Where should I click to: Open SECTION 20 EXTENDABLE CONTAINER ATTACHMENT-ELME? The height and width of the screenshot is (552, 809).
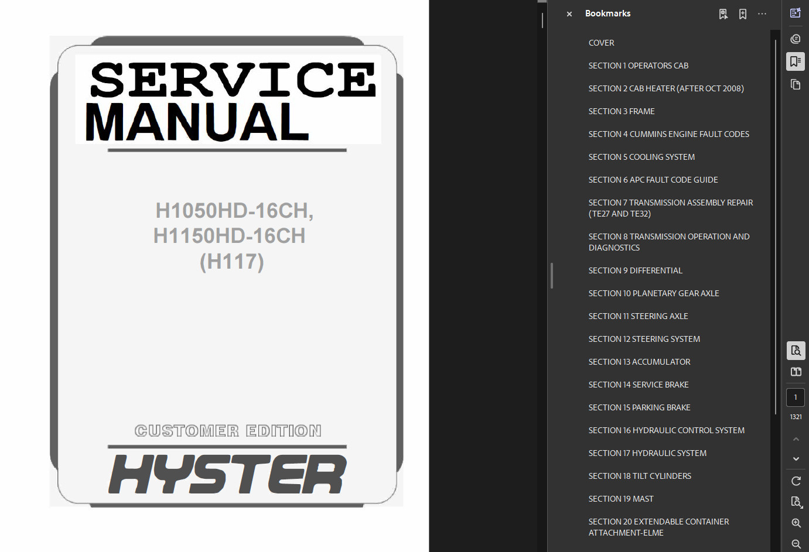click(x=658, y=527)
